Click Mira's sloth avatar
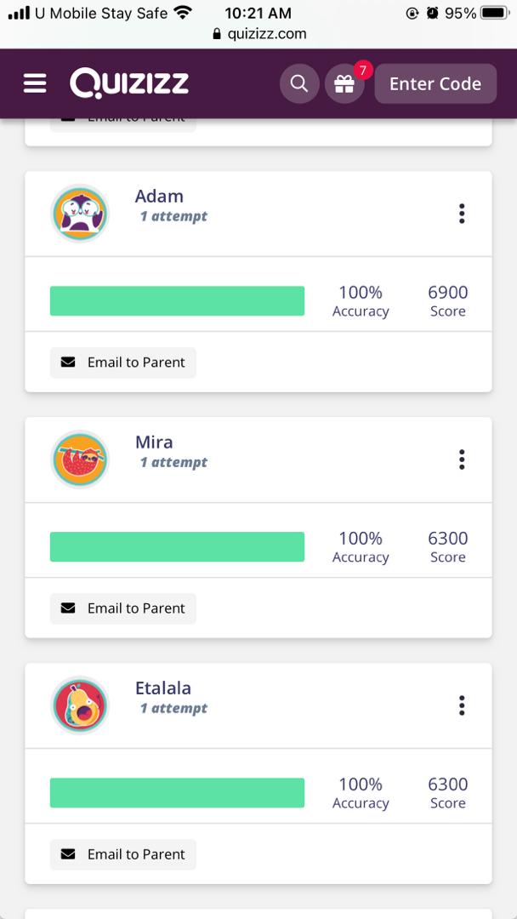The image size is (517, 919). [80, 459]
